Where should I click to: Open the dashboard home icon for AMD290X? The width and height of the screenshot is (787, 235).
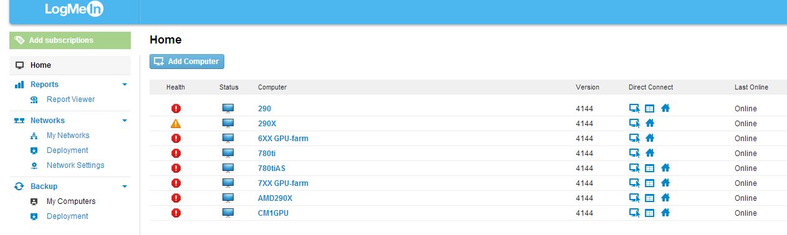[x=665, y=198]
